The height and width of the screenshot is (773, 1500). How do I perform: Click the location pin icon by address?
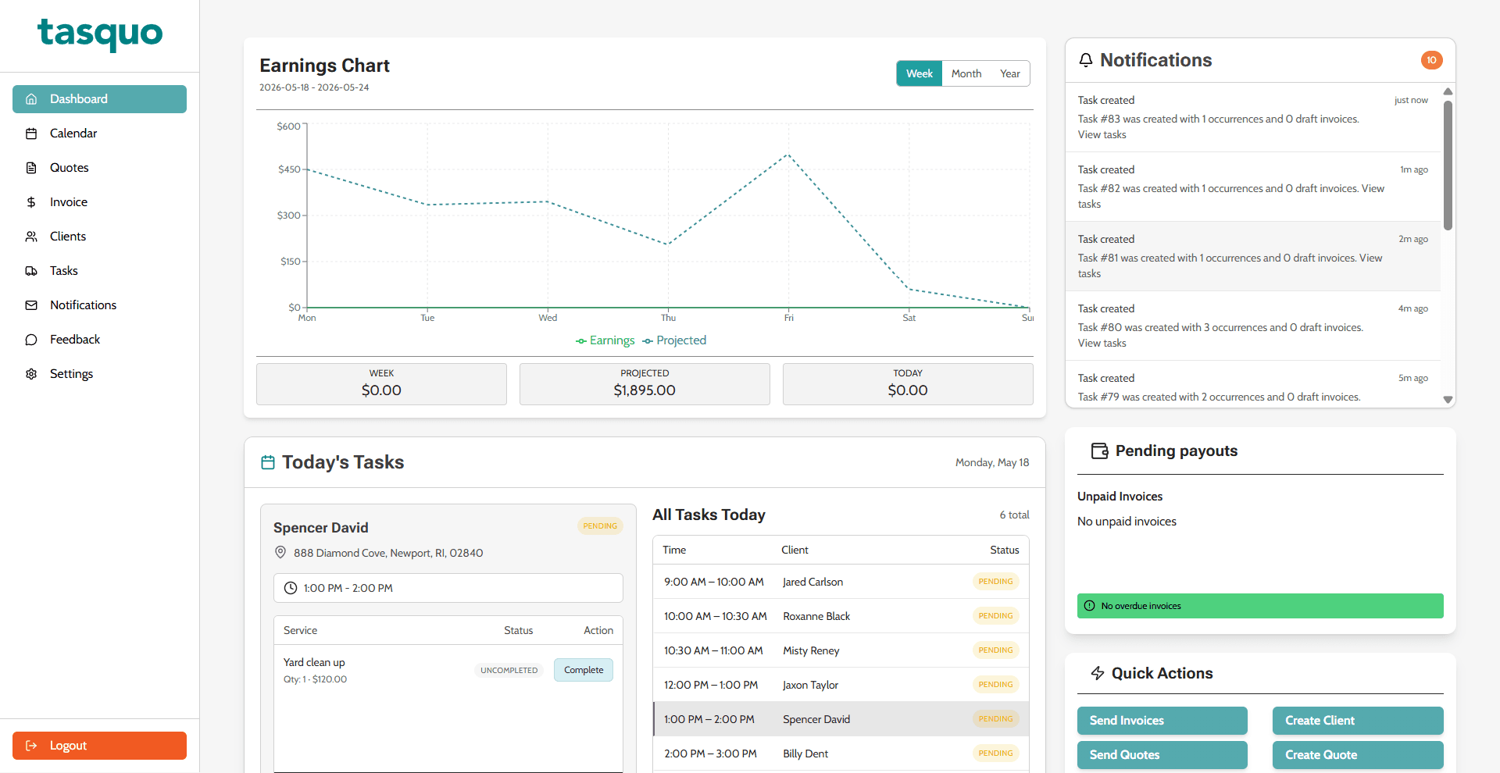[280, 552]
